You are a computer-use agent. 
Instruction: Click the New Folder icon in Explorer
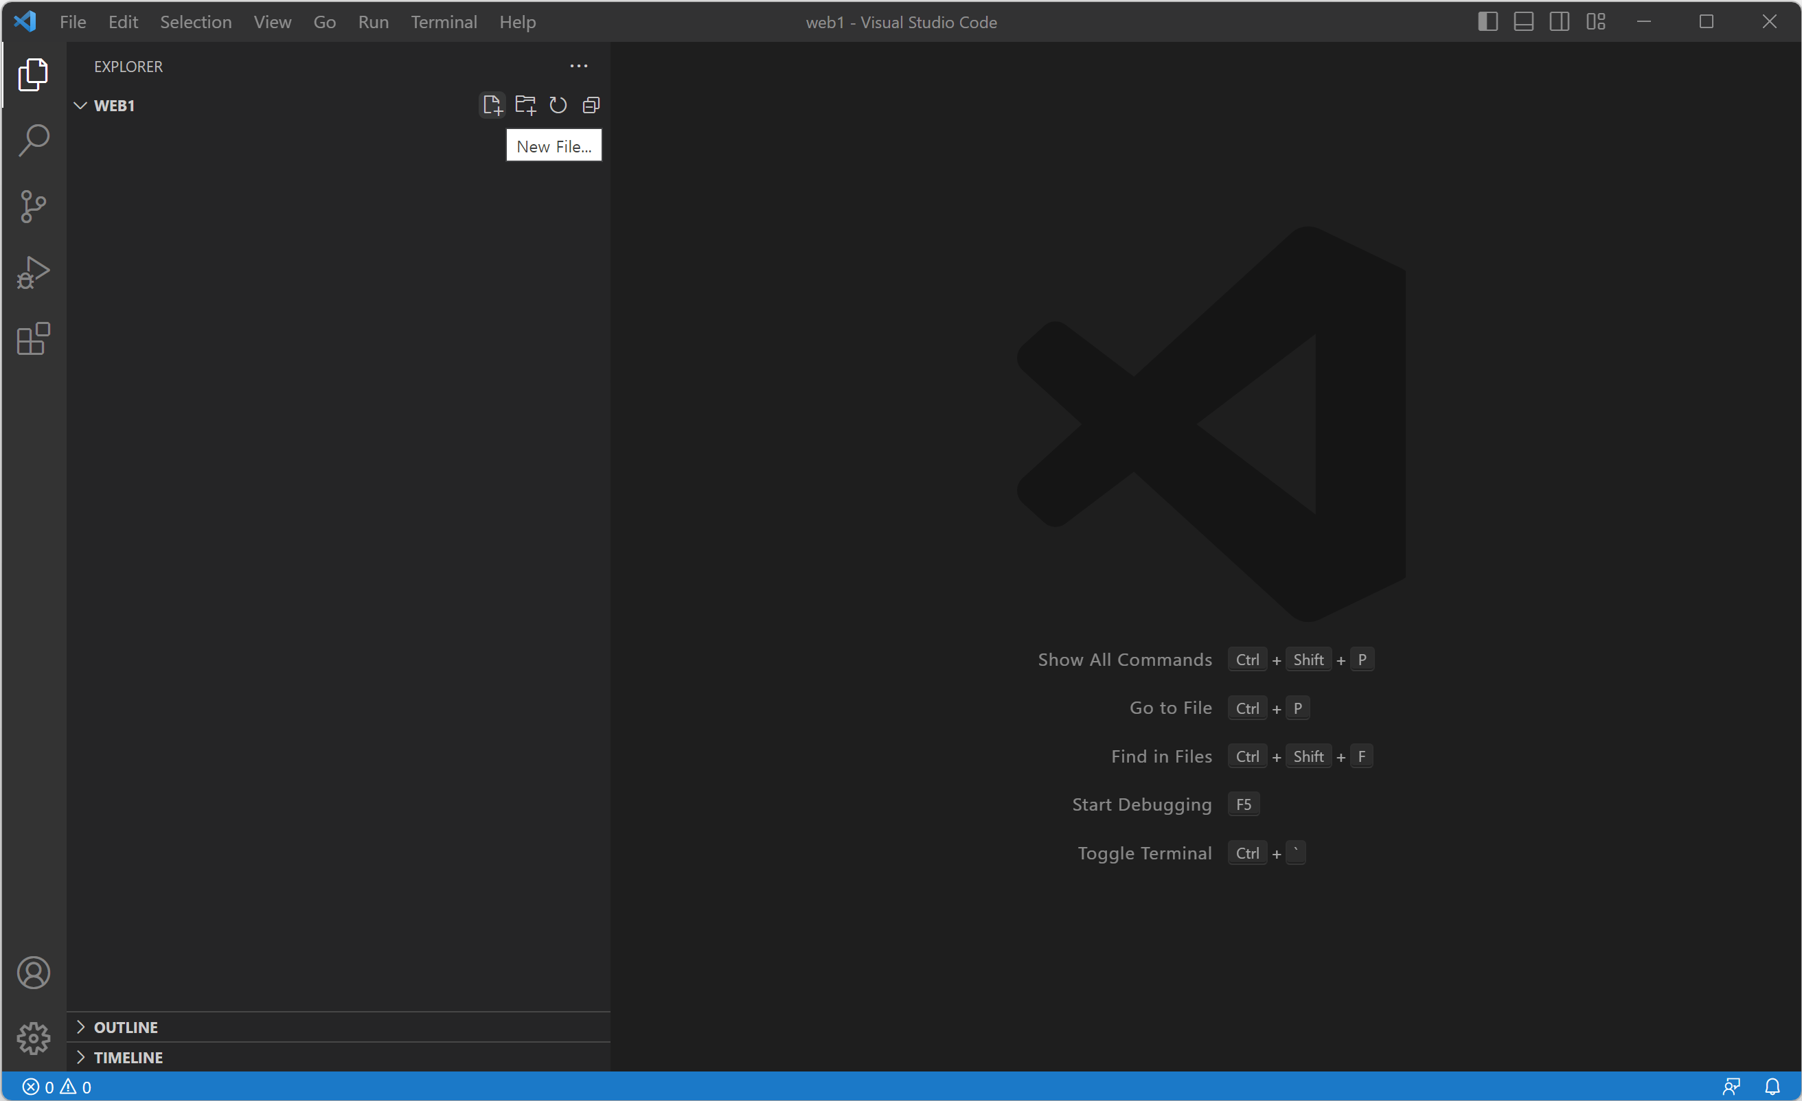coord(525,105)
